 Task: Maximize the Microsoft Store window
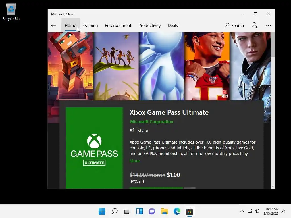click(x=255, y=14)
